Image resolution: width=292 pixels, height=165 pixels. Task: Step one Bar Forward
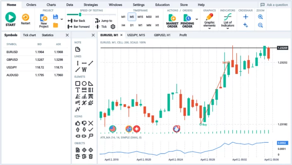coord(78,27)
